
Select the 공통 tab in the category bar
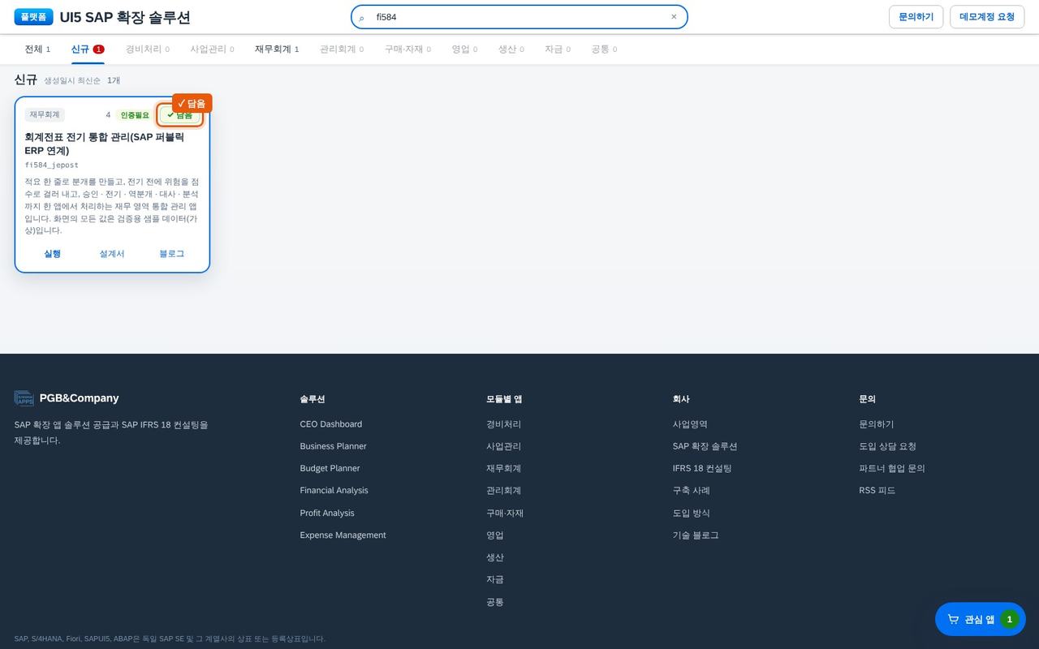point(604,49)
